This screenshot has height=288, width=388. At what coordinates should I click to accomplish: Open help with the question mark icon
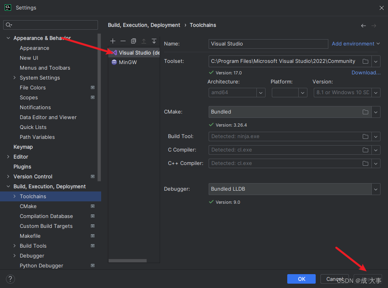11,279
